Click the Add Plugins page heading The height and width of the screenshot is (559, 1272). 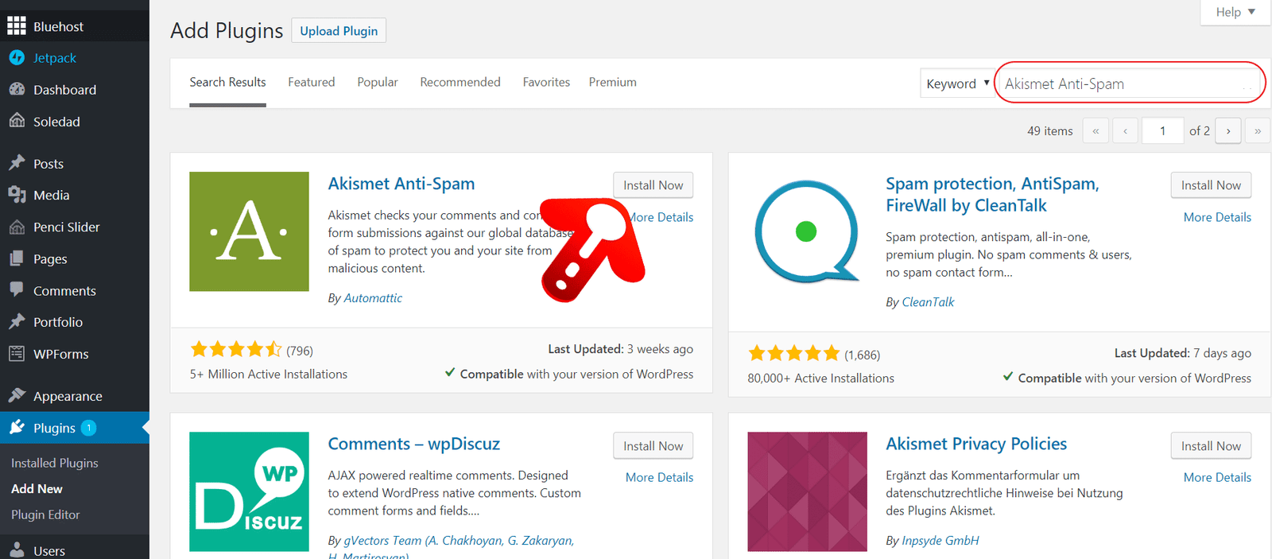click(x=227, y=30)
